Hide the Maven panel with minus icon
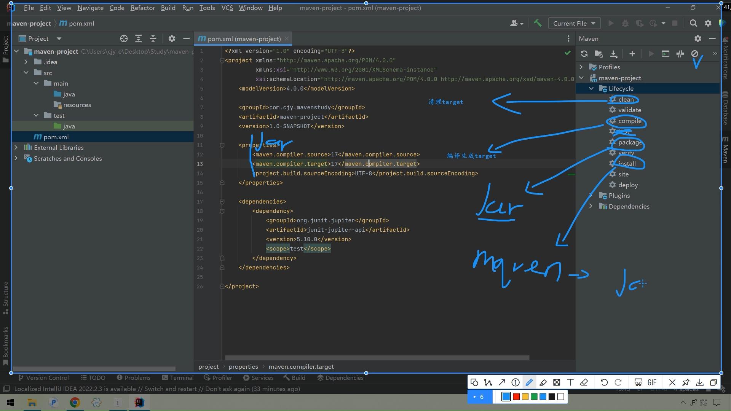Screen dimensions: 731x411 pyautogui.click(x=712, y=38)
